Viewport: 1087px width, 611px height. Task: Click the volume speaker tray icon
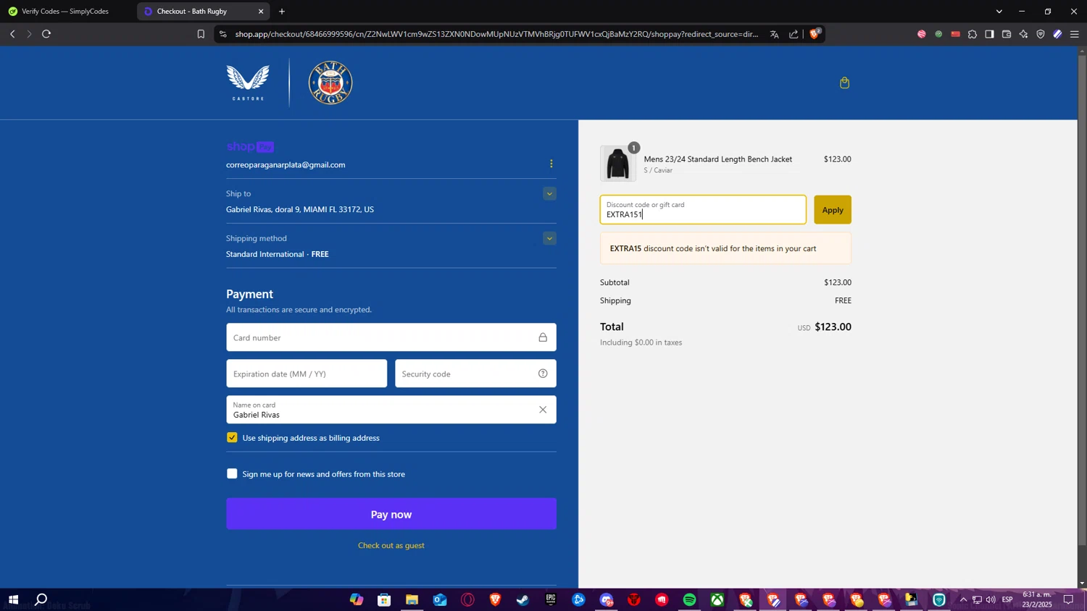[991, 599]
